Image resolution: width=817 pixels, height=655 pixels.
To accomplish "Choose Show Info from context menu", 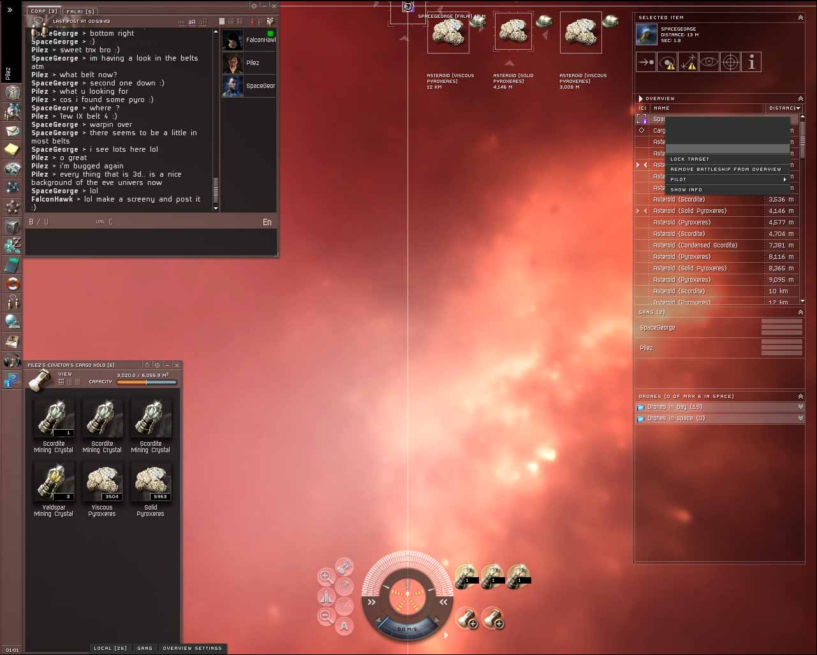I will (x=728, y=190).
